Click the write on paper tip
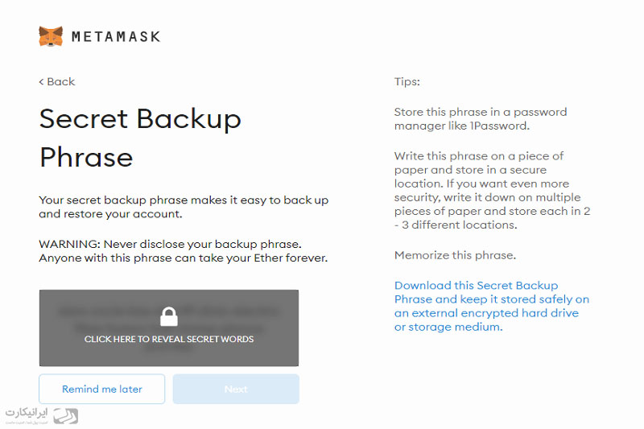 492,191
